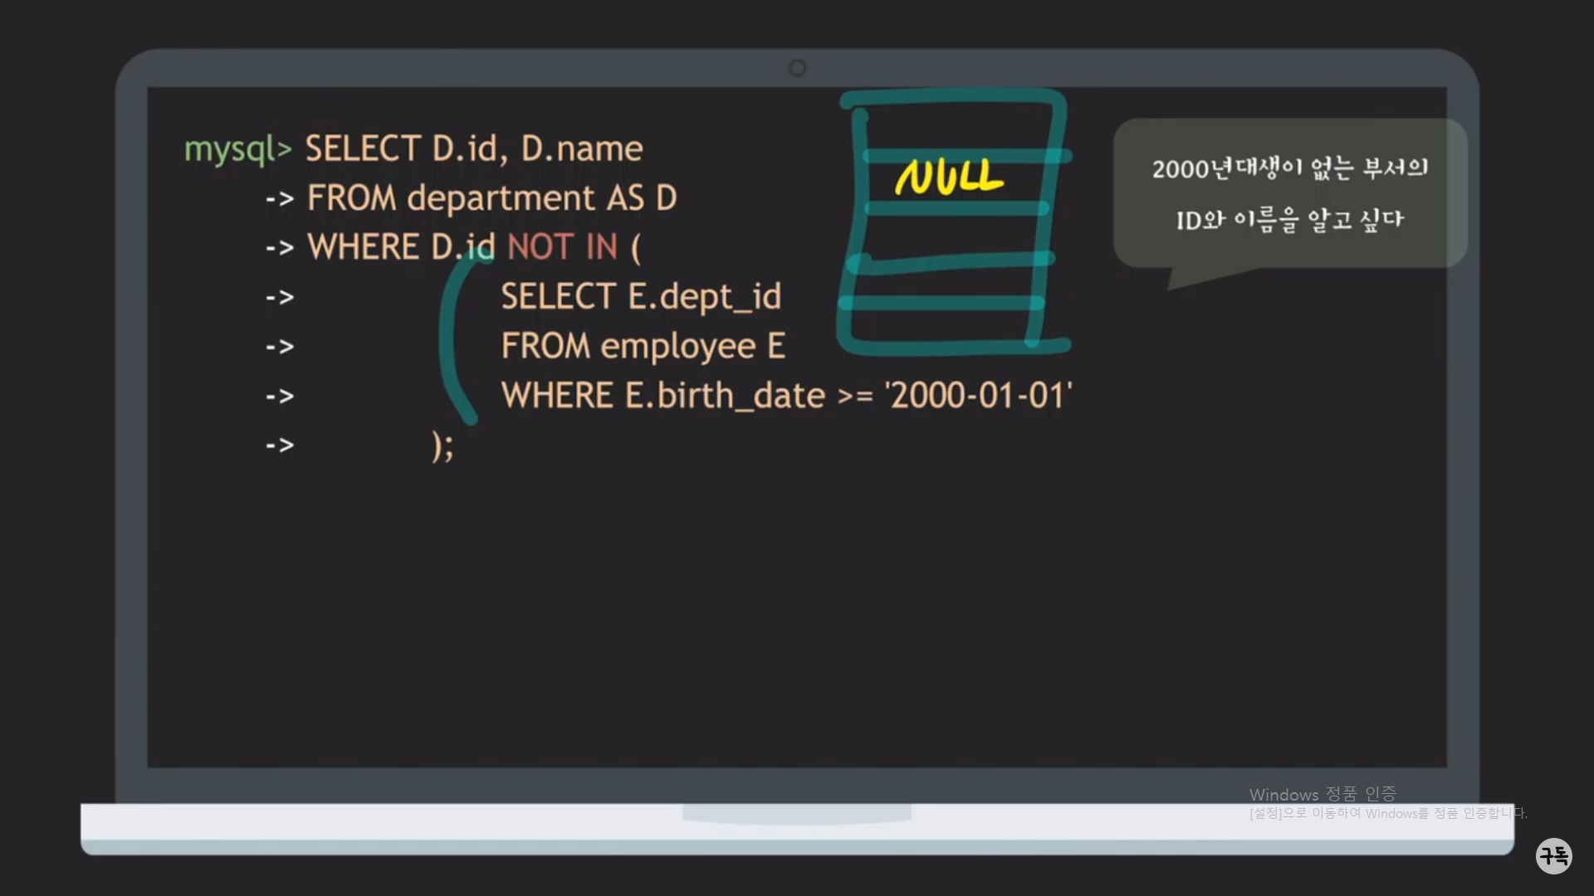Click the Korean speech bubble note
Screen dimensions: 1594x896
coord(1289,193)
